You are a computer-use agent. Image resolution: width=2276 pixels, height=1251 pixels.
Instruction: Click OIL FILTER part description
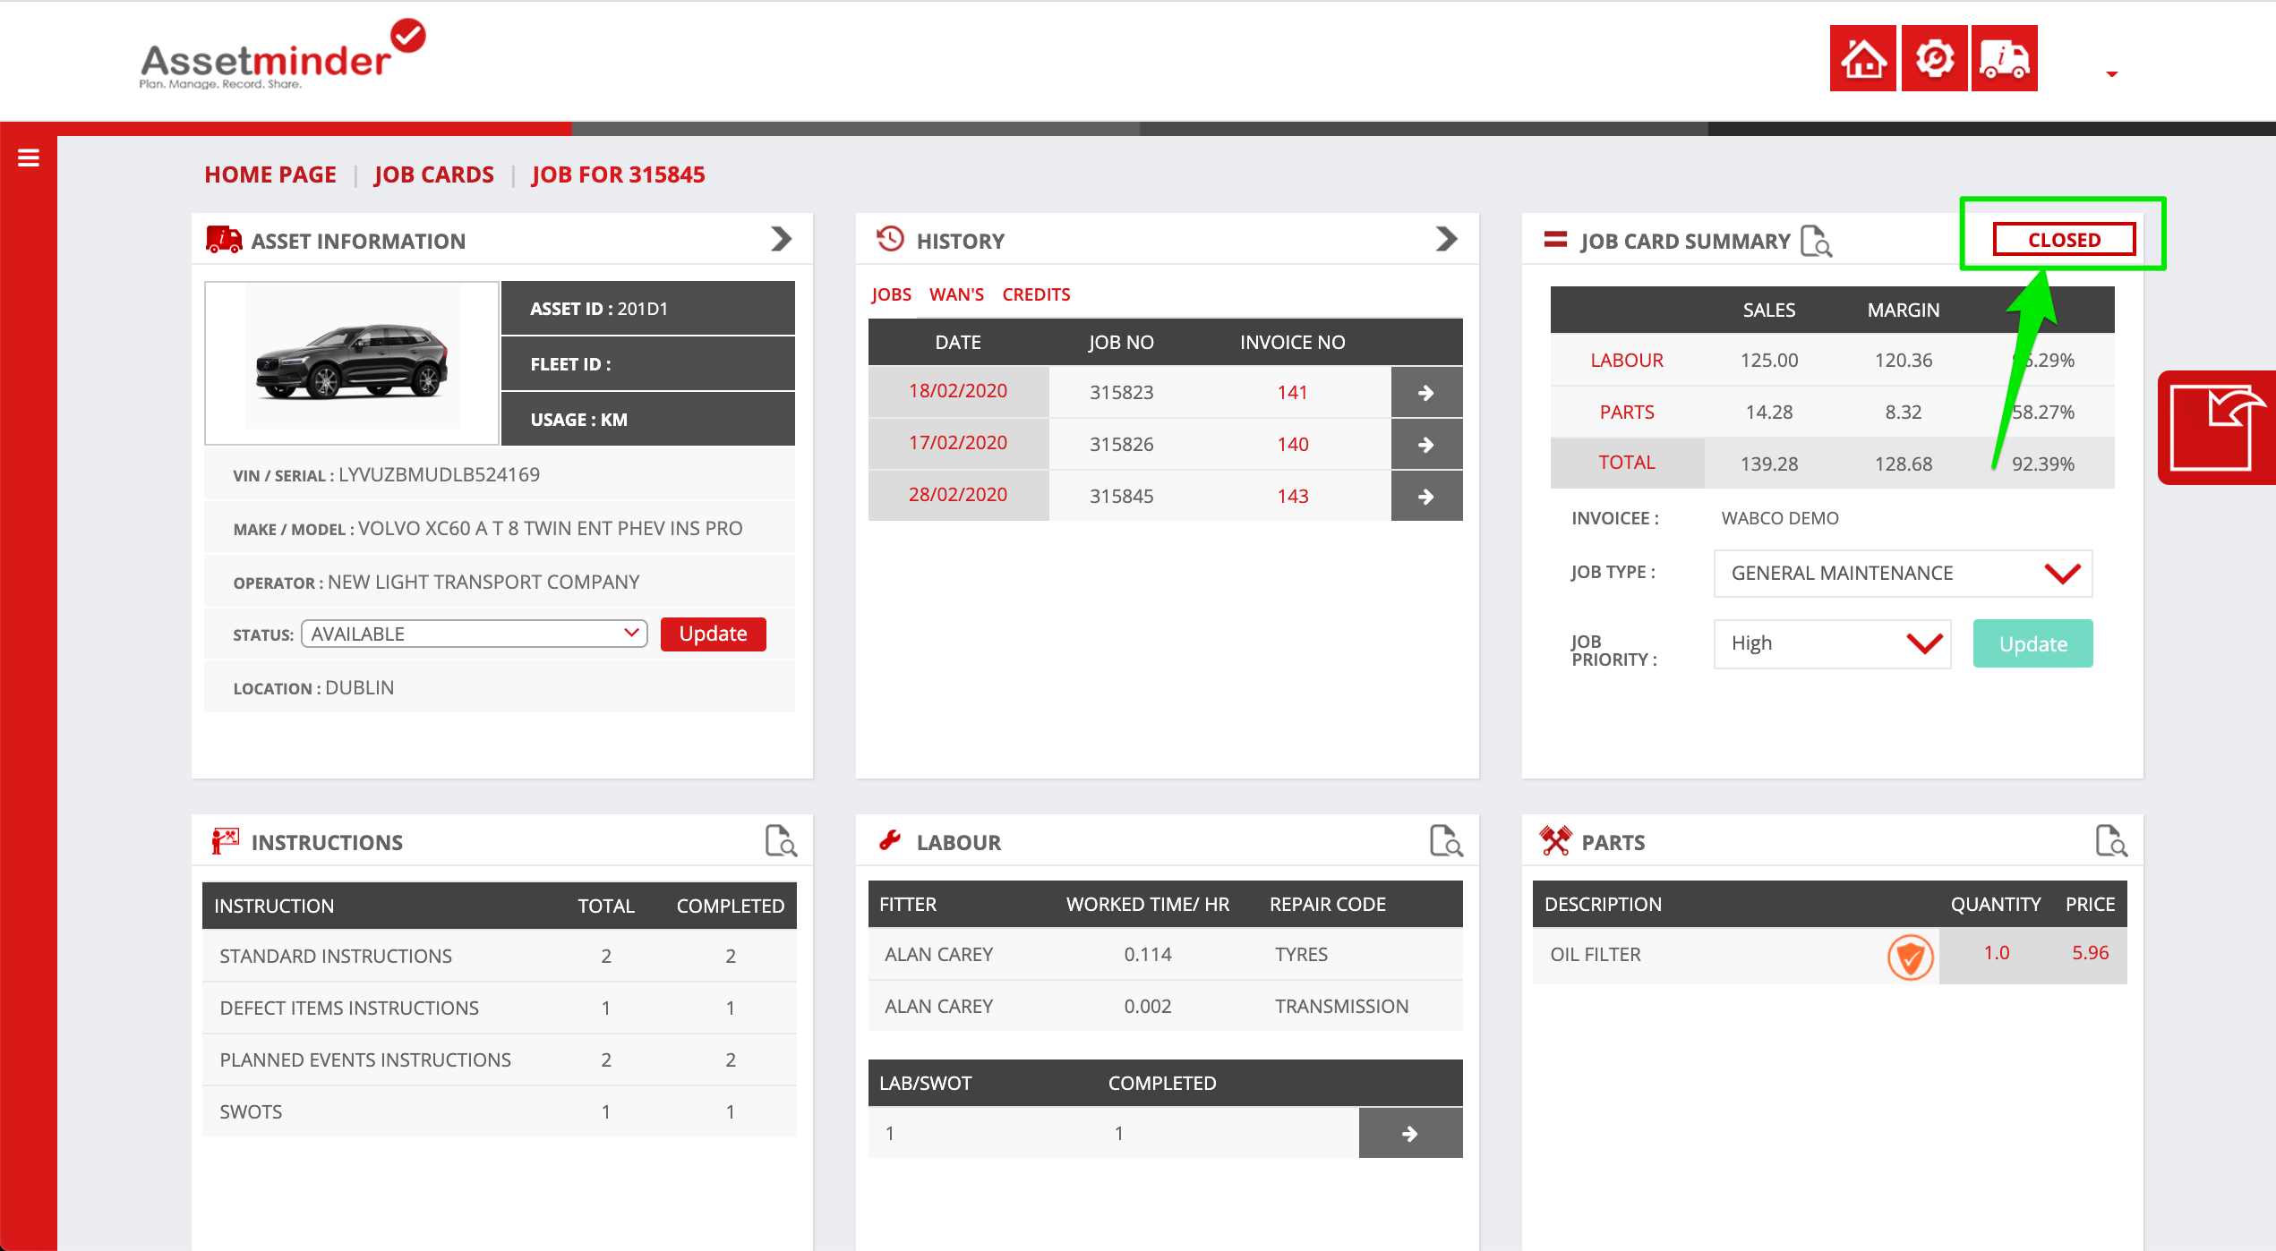pos(1596,954)
